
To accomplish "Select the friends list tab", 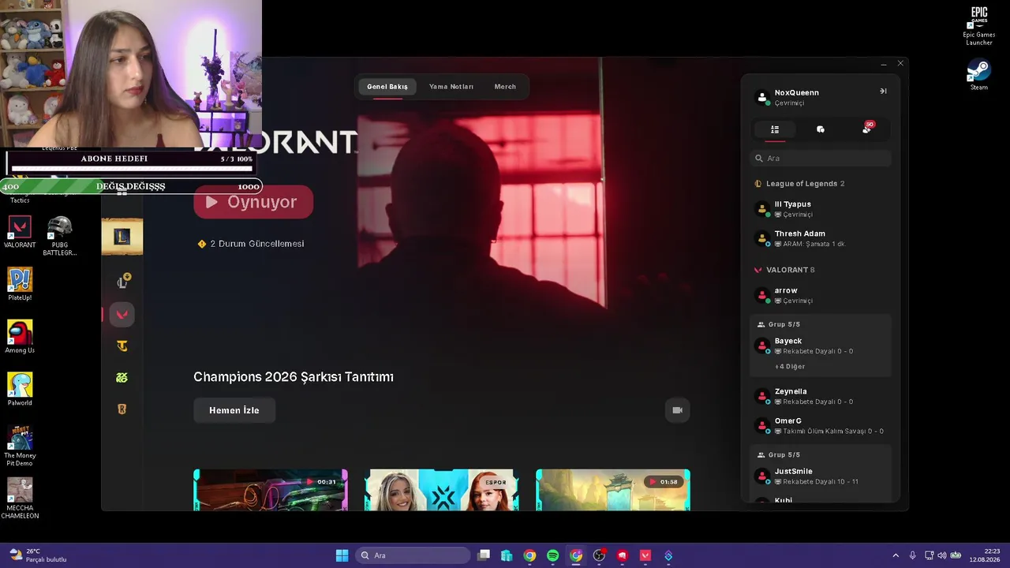I will click(x=775, y=129).
